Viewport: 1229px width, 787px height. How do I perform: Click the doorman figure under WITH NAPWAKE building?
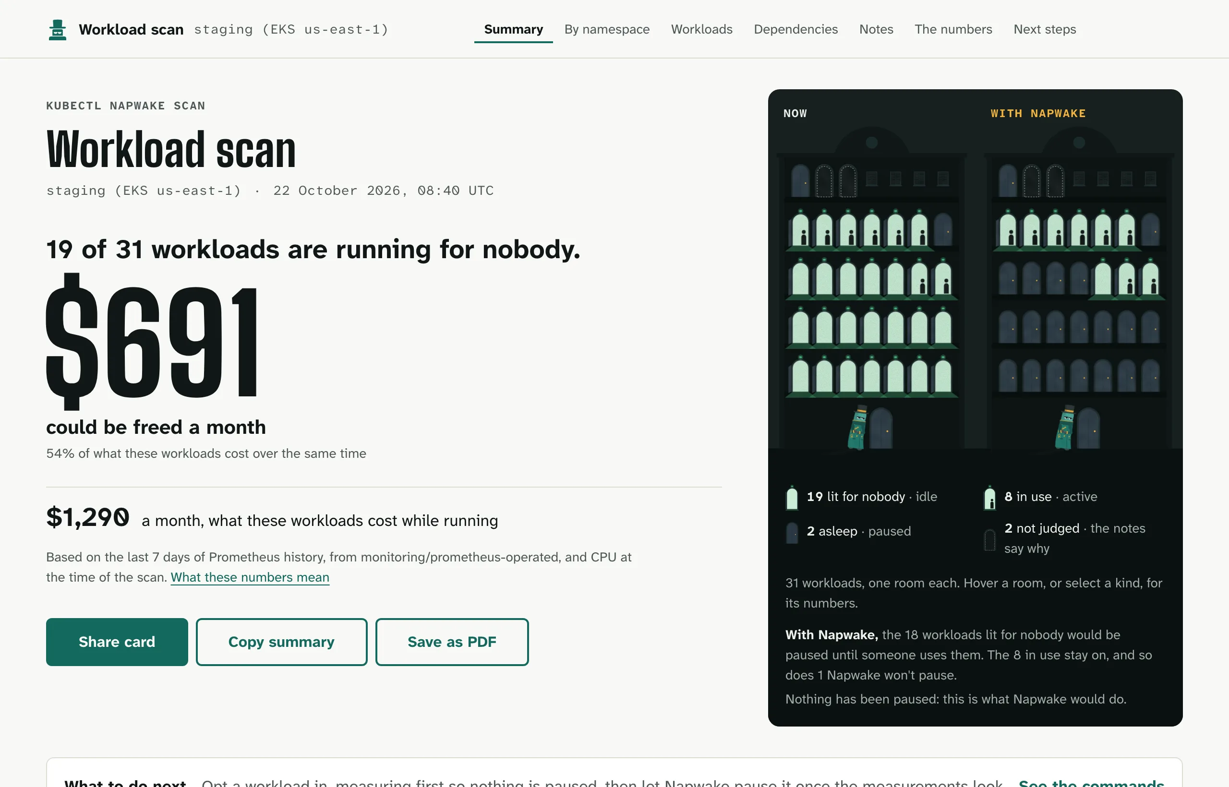1065,427
